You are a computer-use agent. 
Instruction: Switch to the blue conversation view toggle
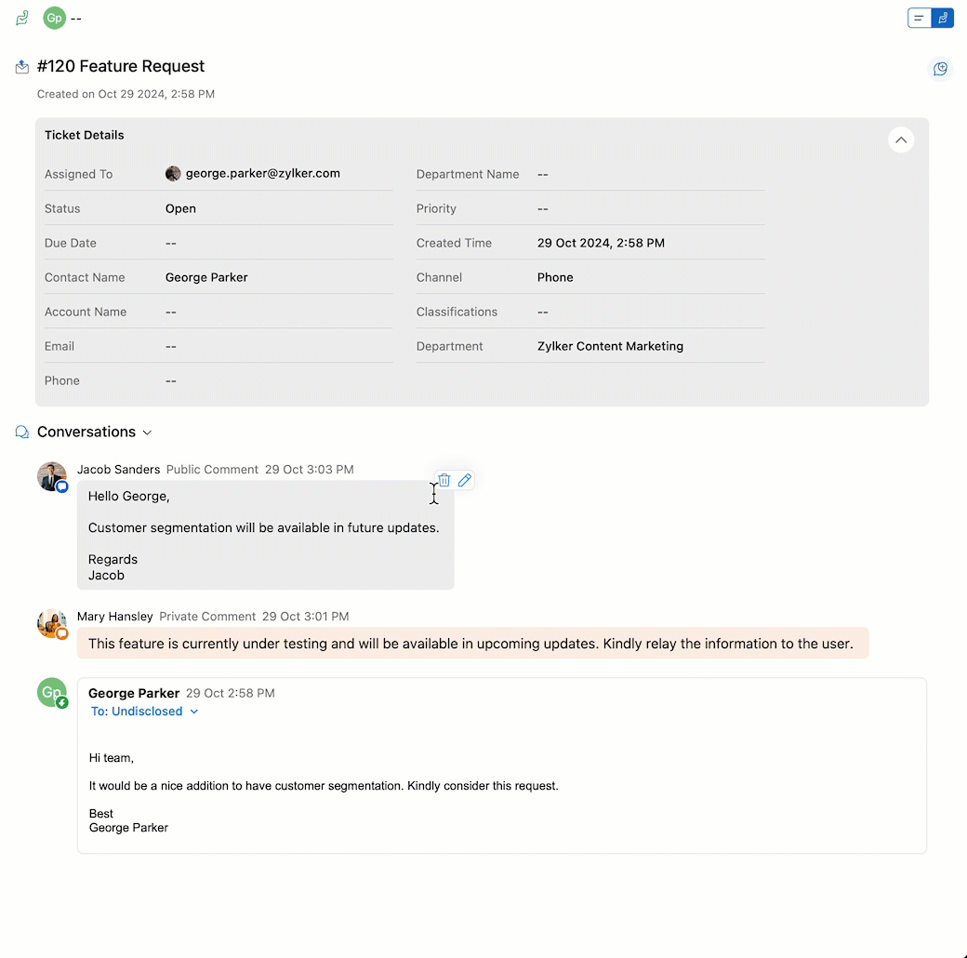tap(942, 18)
